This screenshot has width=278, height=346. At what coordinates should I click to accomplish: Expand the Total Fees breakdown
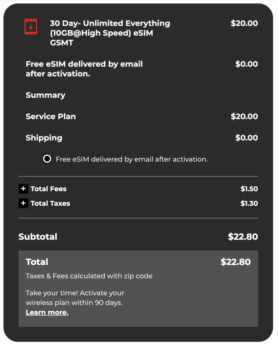point(23,189)
